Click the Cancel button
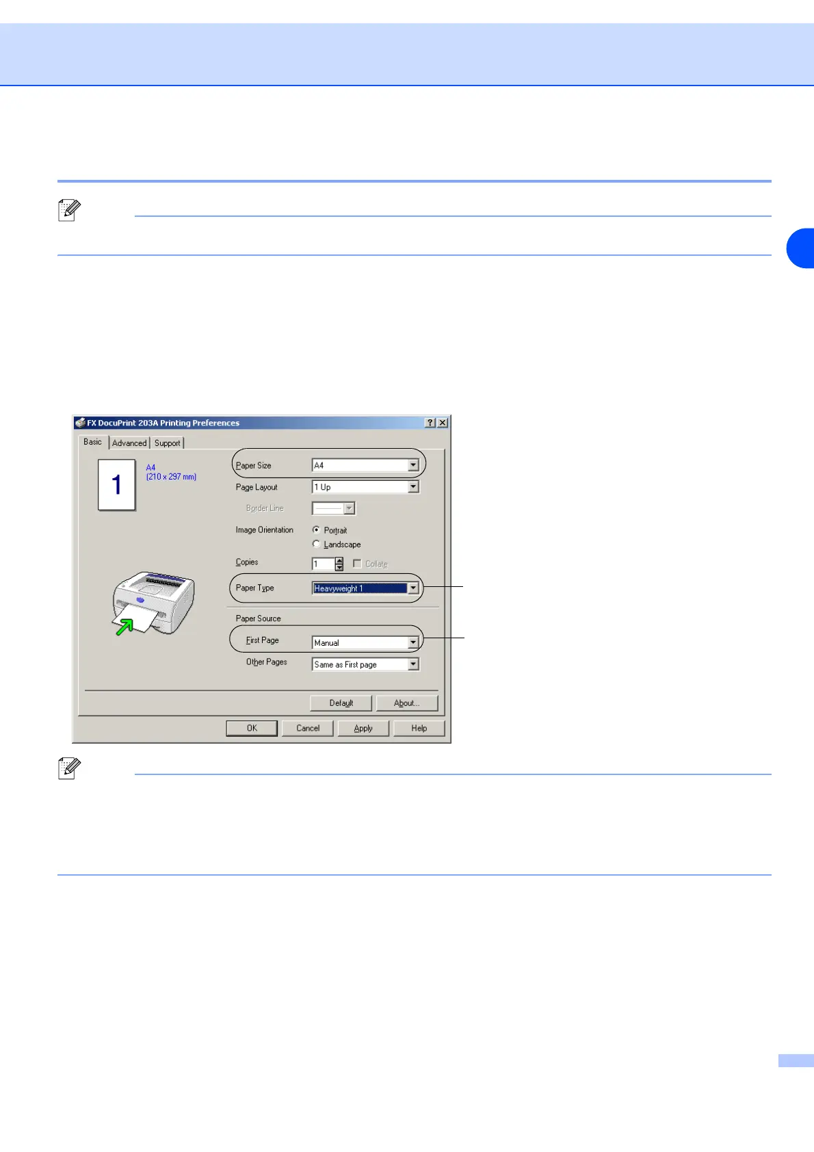 click(308, 729)
